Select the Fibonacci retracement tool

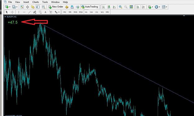tap(40, 12)
